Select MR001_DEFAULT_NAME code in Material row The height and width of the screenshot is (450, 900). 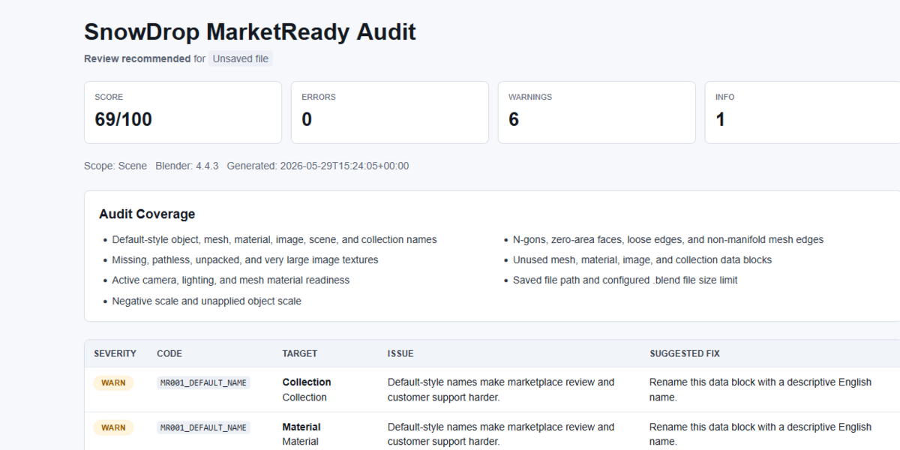(x=203, y=427)
